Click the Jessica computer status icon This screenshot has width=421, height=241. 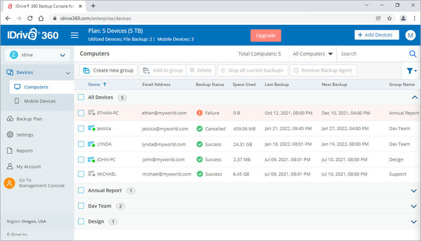[92, 128]
